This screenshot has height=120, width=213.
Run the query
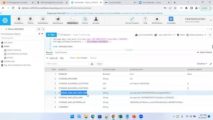pos(51,35)
